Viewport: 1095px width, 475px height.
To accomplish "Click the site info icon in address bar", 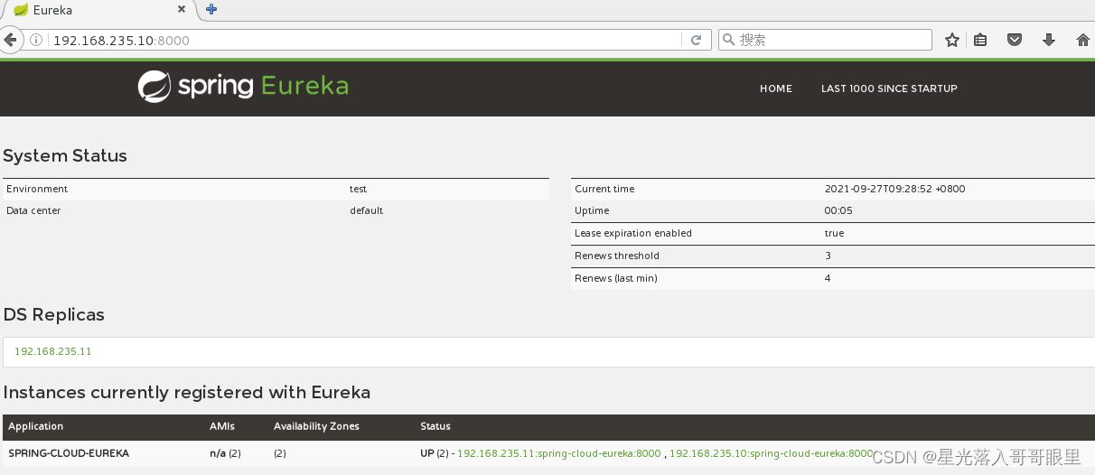I will [x=36, y=40].
